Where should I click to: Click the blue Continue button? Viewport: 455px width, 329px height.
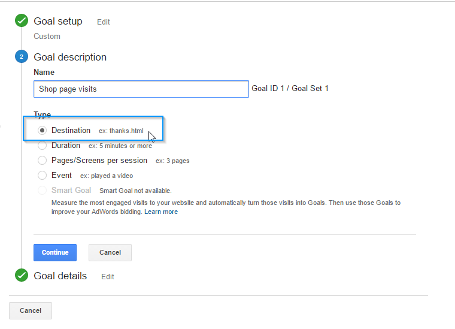click(55, 252)
